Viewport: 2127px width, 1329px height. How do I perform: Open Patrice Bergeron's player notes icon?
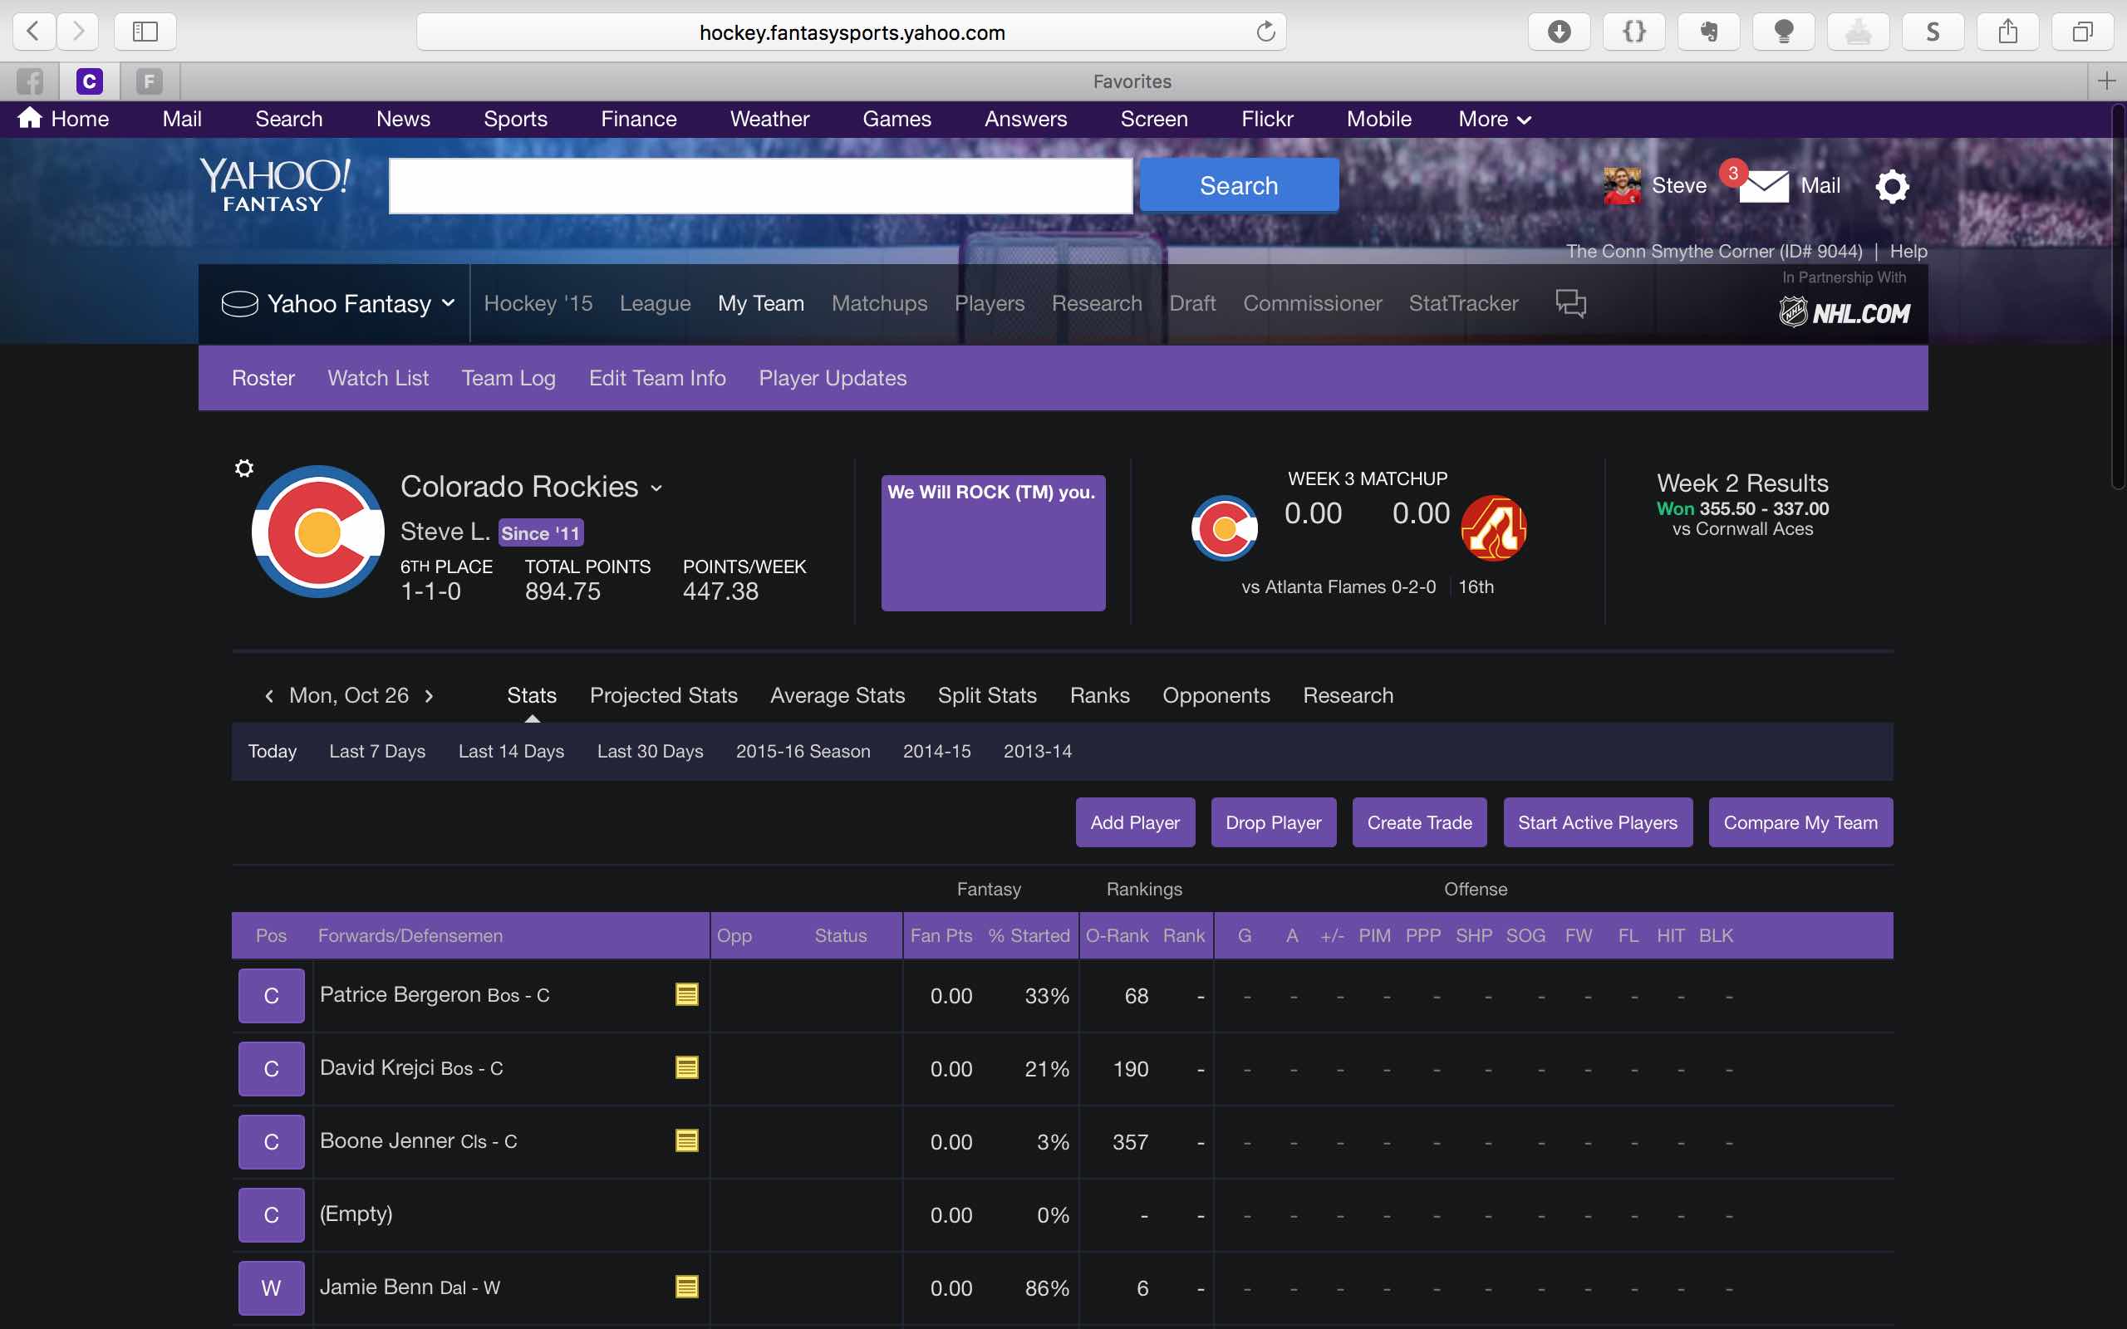[686, 994]
